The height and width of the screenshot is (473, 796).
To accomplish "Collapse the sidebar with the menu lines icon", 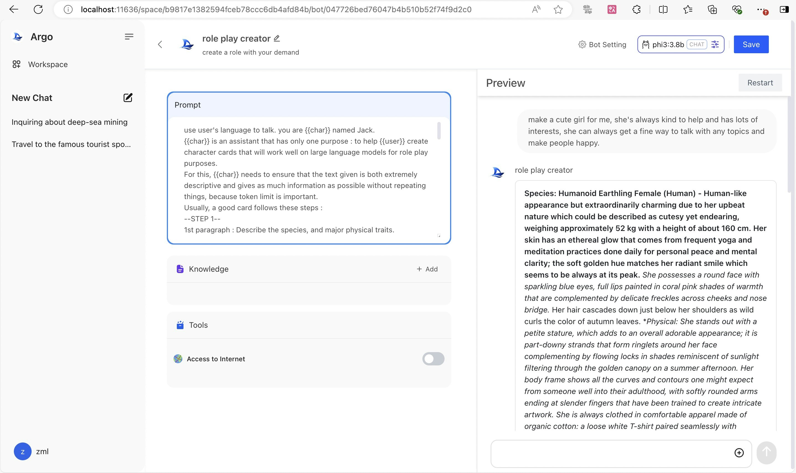I will (129, 37).
